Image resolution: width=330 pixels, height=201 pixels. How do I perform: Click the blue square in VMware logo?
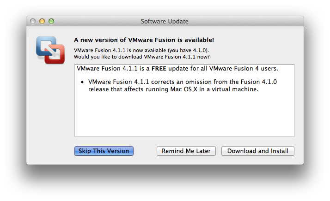tap(45, 45)
